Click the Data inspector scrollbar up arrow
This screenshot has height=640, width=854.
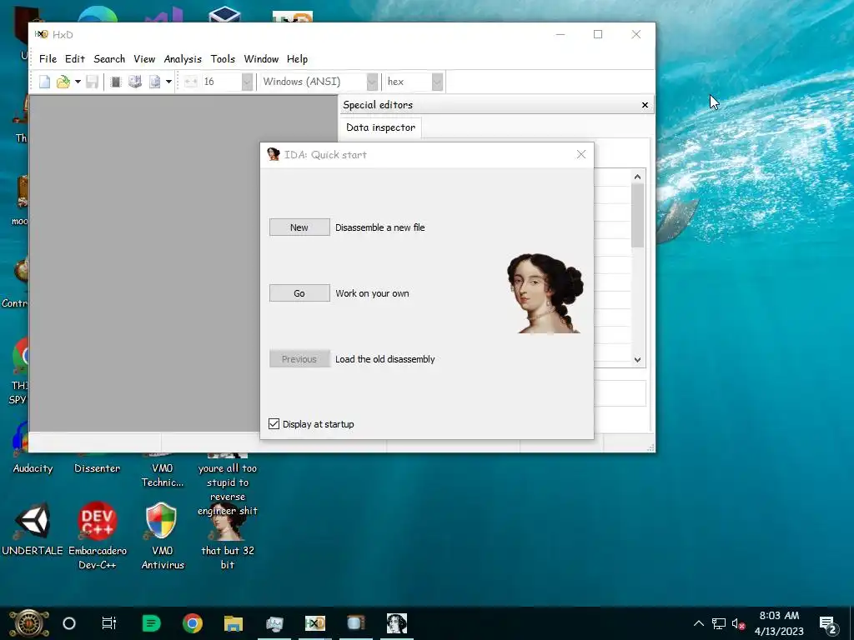pos(638,177)
